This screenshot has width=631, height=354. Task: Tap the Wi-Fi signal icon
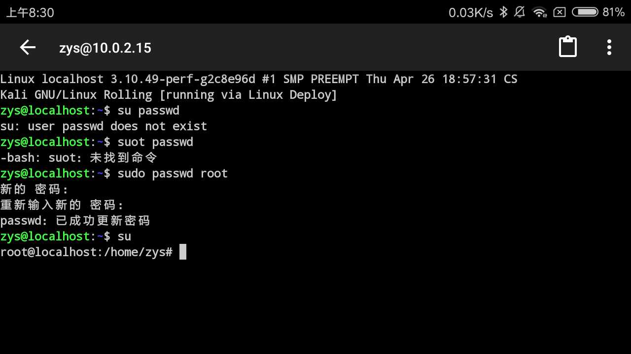(x=540, y=12)
